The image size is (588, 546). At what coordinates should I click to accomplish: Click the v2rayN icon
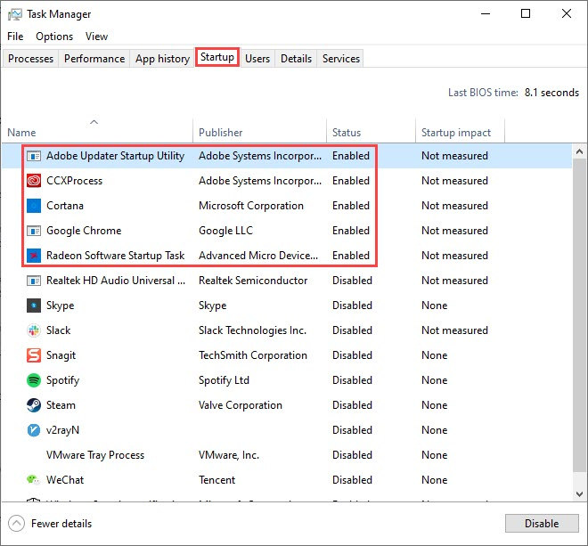(x=34, y=430)
